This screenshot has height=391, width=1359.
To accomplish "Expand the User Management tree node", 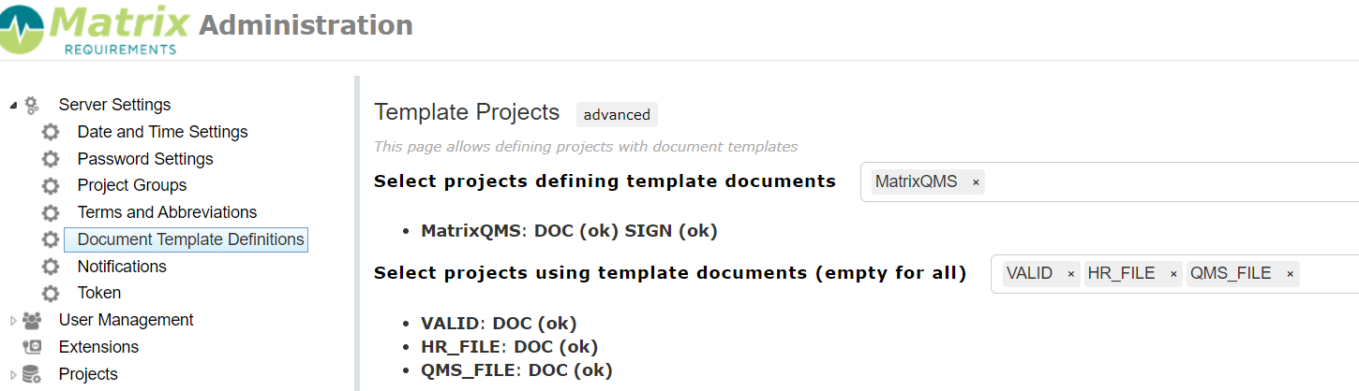I will point(13,320).
